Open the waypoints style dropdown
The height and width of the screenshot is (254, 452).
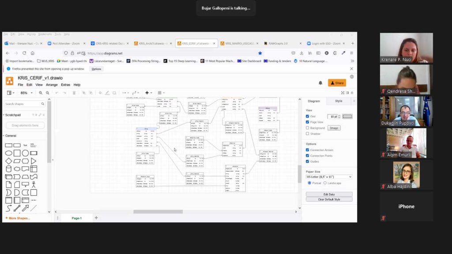(136, 93)
